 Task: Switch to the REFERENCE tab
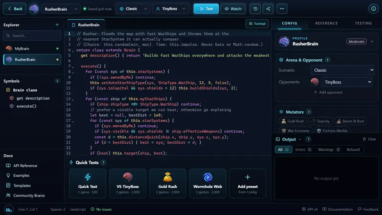(x=327, y=23)
